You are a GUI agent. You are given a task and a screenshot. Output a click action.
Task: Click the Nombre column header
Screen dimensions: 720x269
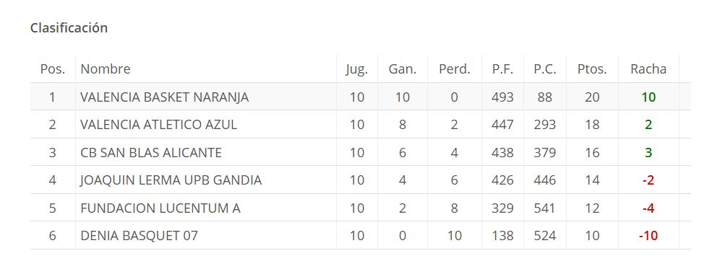(x=105, y=69)
